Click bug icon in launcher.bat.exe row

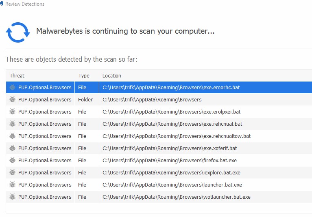12,185
